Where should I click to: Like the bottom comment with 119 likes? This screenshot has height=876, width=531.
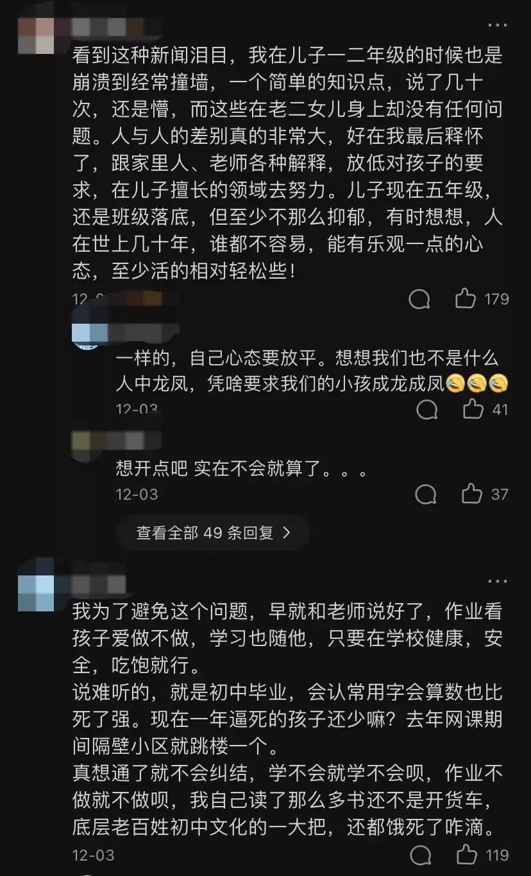[x=466, y=855]
